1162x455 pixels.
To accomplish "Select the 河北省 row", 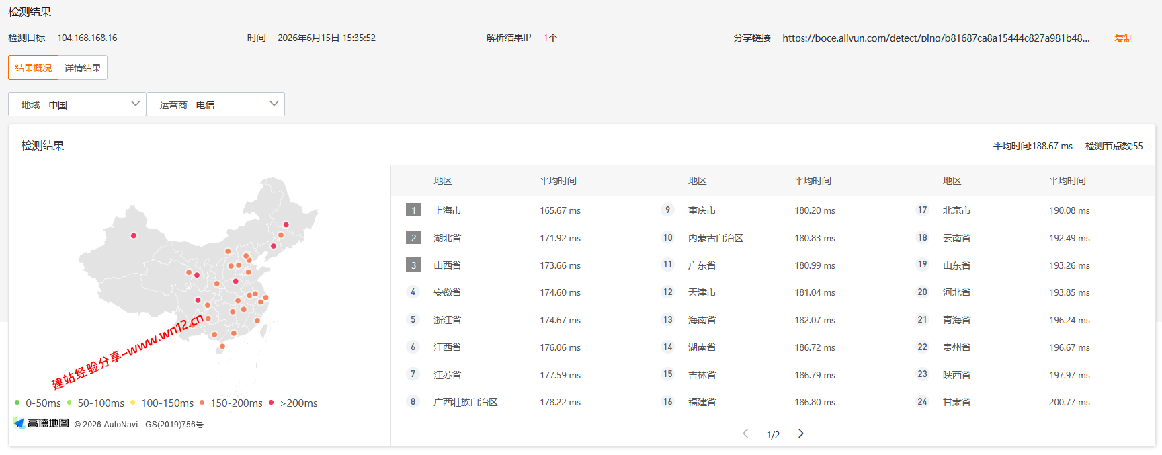I will pyautogui.click(x=1028, y=292).
